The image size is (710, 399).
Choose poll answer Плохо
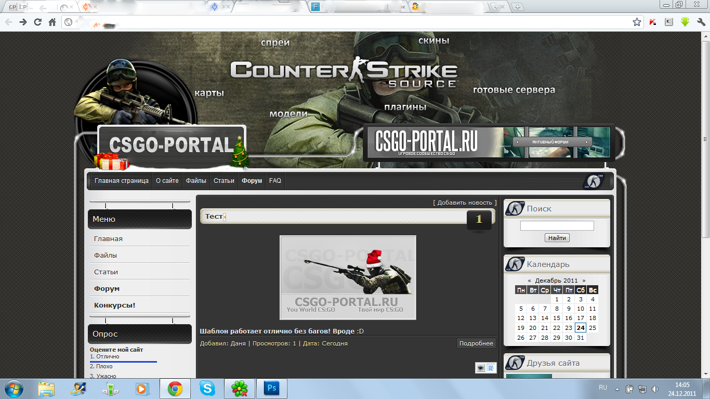(101, 366)
